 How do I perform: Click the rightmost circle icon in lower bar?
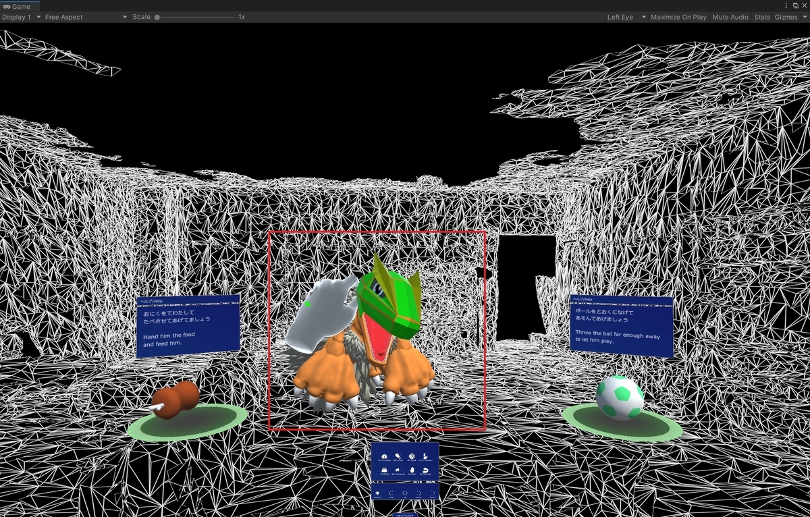point(432,493)
